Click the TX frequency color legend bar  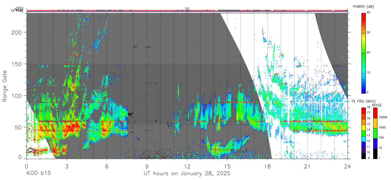(x=364, y=133)
